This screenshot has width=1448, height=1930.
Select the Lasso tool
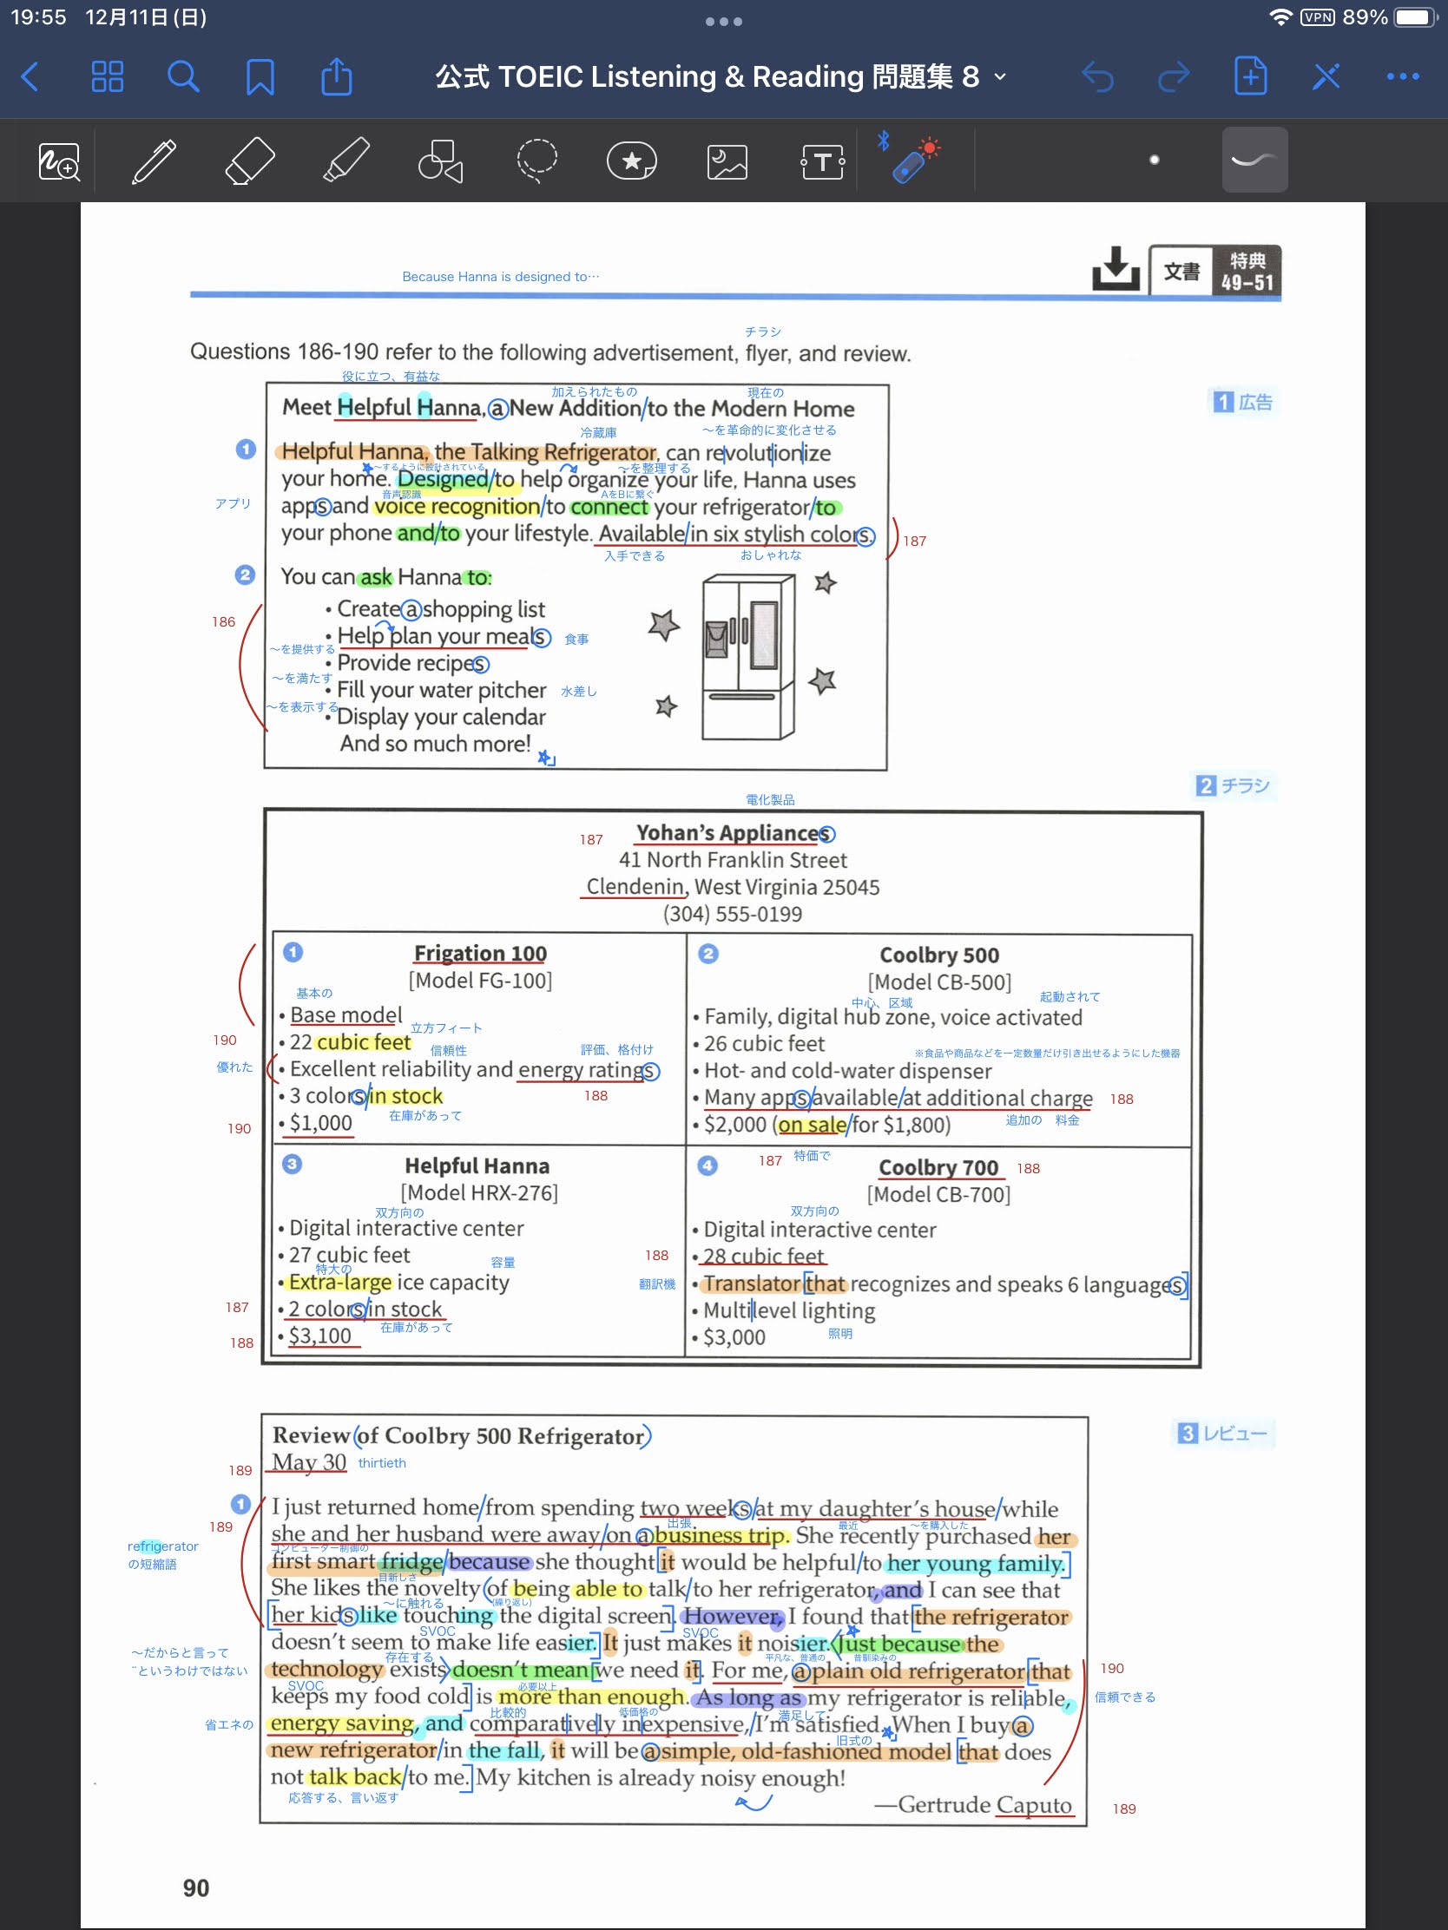pos(536,161)
